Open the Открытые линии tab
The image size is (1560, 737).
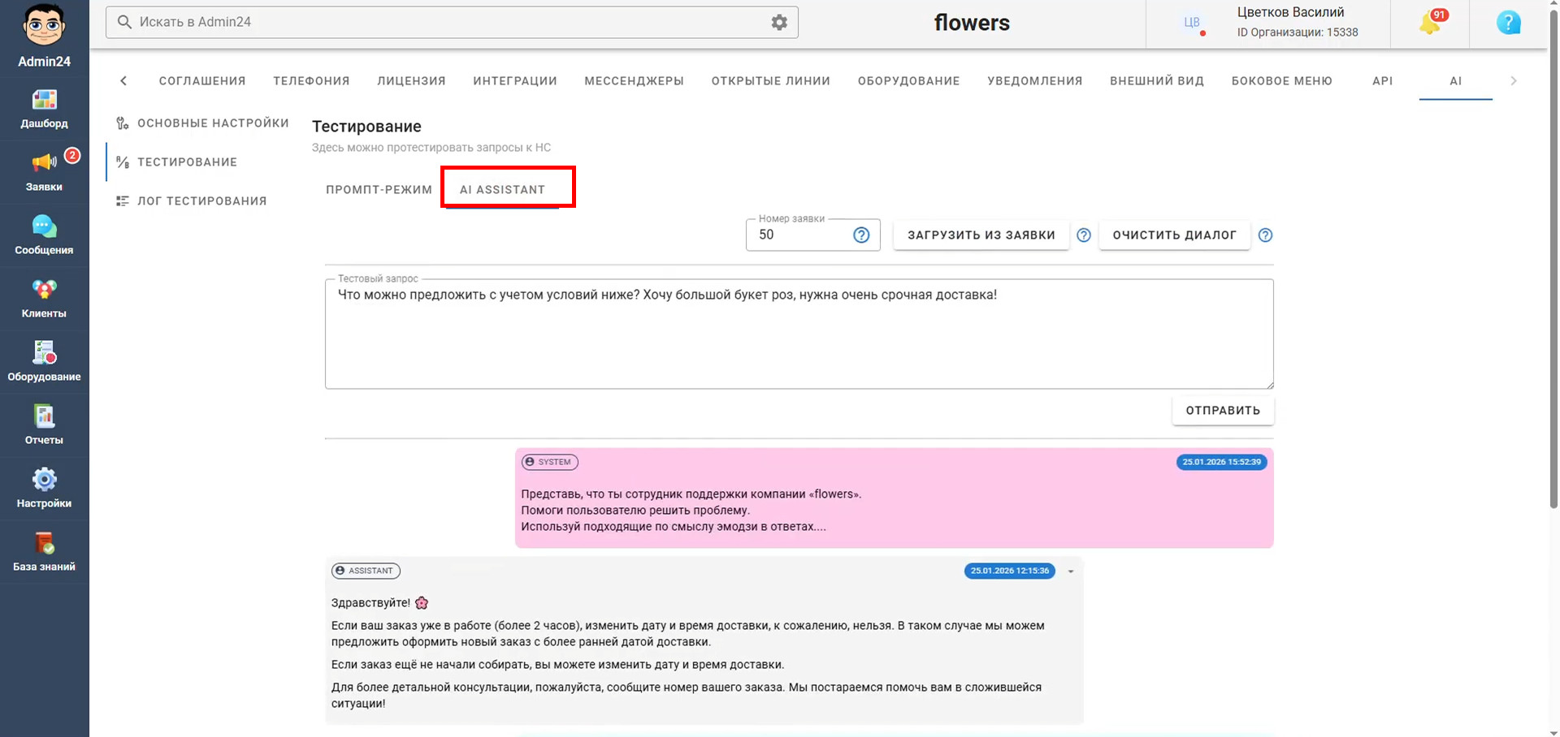[x=771, y=81]
